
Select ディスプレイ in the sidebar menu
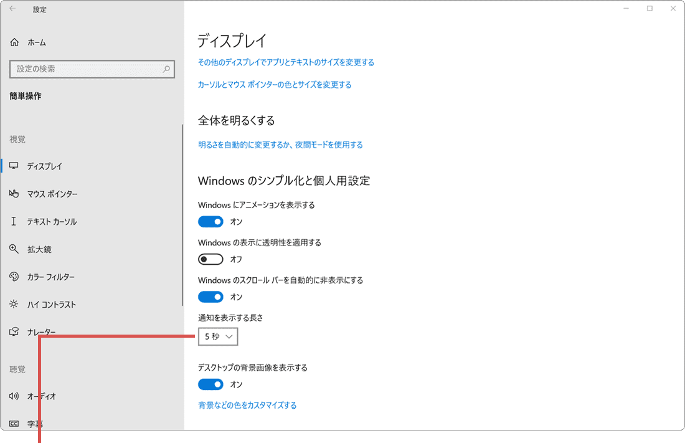[x=14, y=166]
